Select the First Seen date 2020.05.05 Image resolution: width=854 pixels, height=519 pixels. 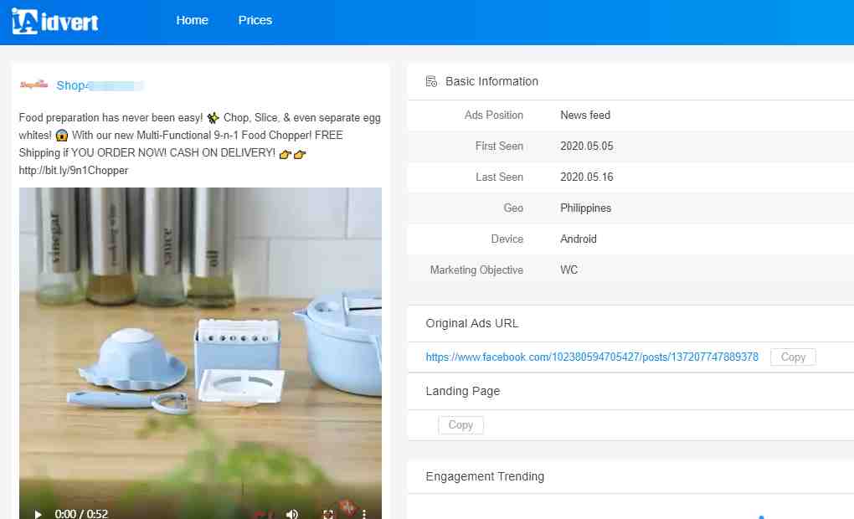(587, 146)
